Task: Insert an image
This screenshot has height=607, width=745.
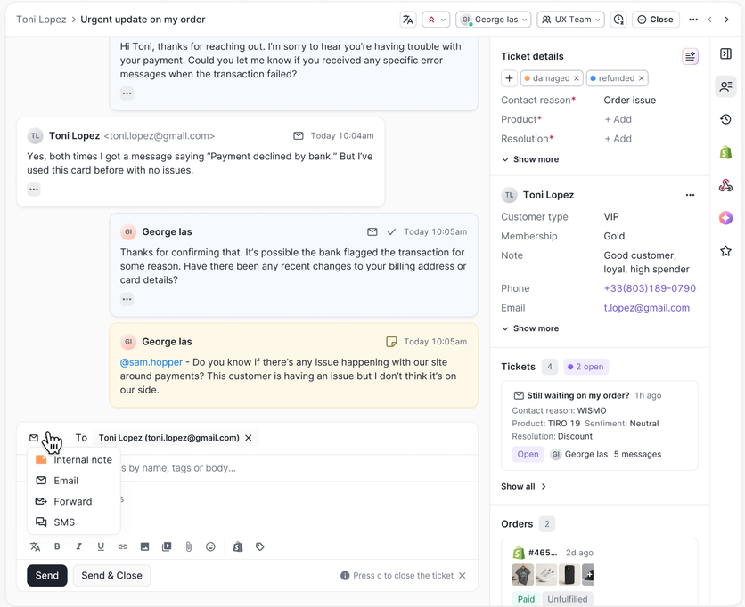Action: 145,546
